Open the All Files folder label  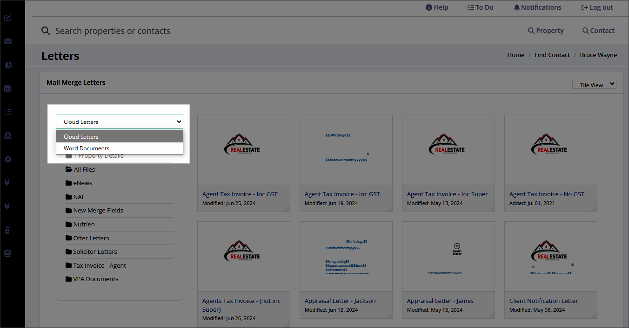(x=84, y=169)
